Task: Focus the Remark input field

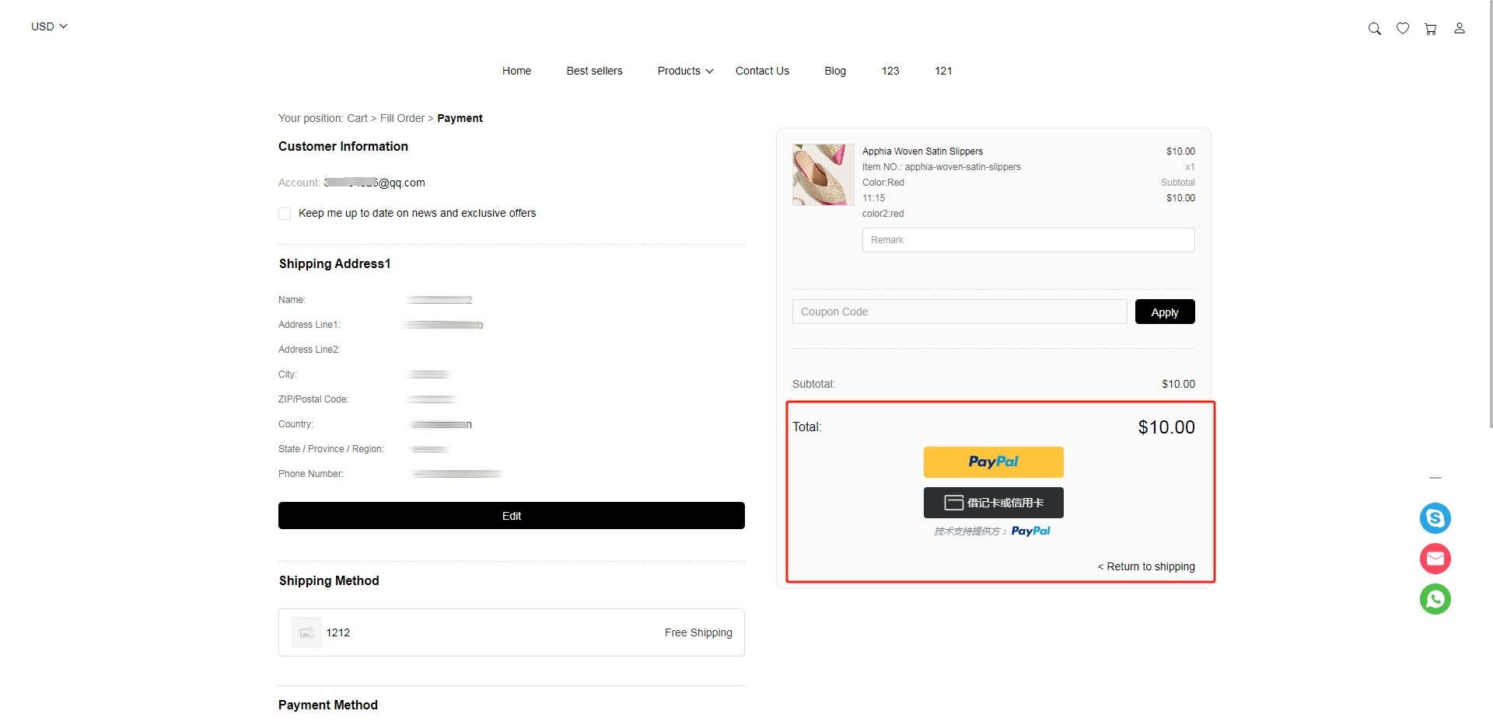Action: pos(1028,240)
